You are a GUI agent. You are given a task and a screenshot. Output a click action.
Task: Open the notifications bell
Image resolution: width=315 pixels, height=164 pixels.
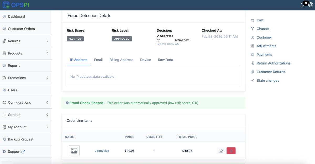click(302, 5)
